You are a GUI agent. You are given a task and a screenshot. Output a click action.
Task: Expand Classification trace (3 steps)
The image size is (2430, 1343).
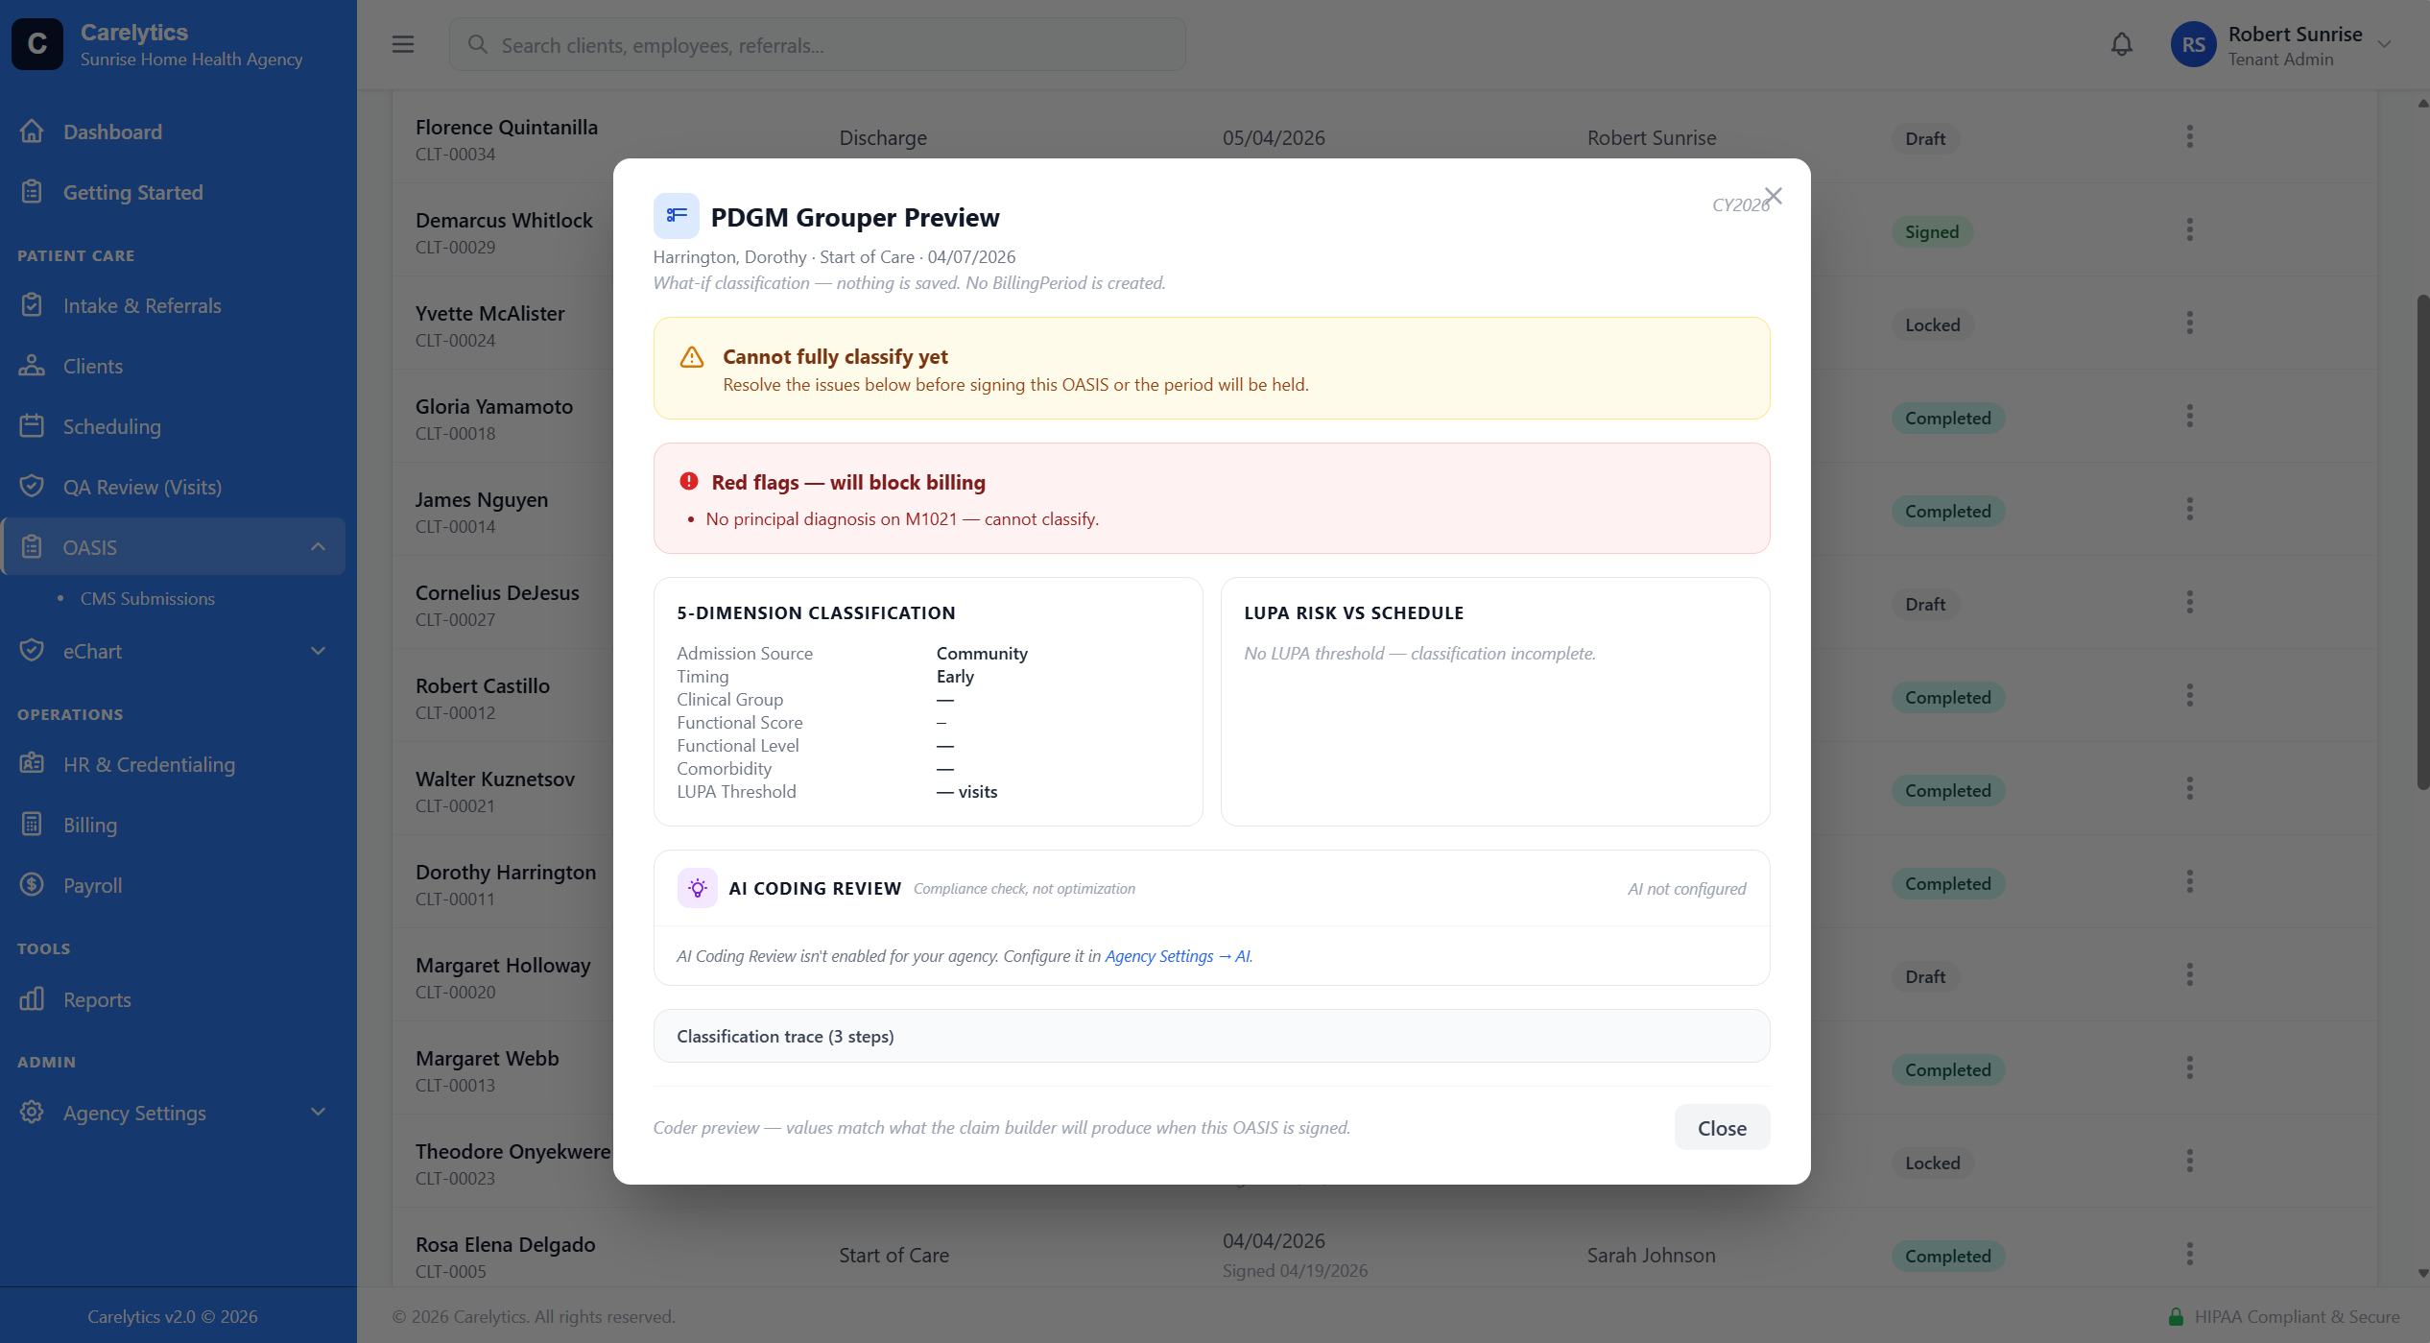(1211, 1036)
